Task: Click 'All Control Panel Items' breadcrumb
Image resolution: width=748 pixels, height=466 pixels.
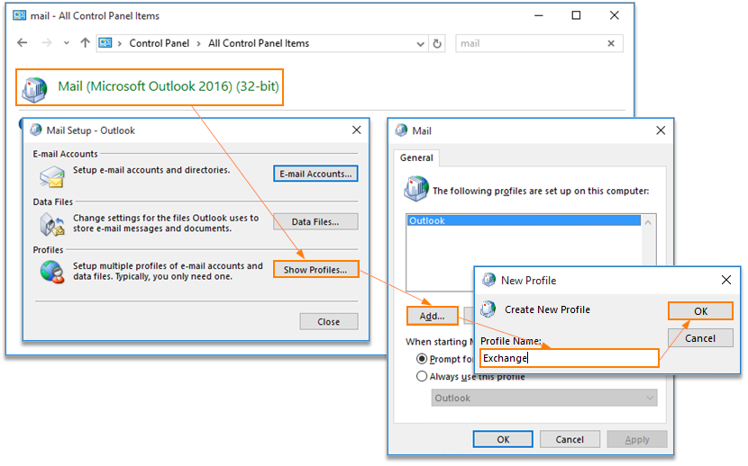Action: pyautogui.click(x=258, y=43)
